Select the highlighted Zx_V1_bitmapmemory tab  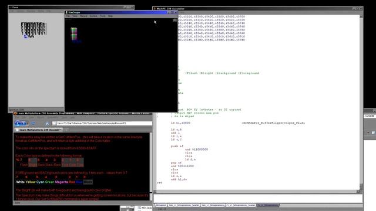(x=268, y=205)
